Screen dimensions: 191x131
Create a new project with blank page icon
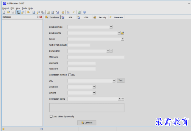tap(4, 12)
